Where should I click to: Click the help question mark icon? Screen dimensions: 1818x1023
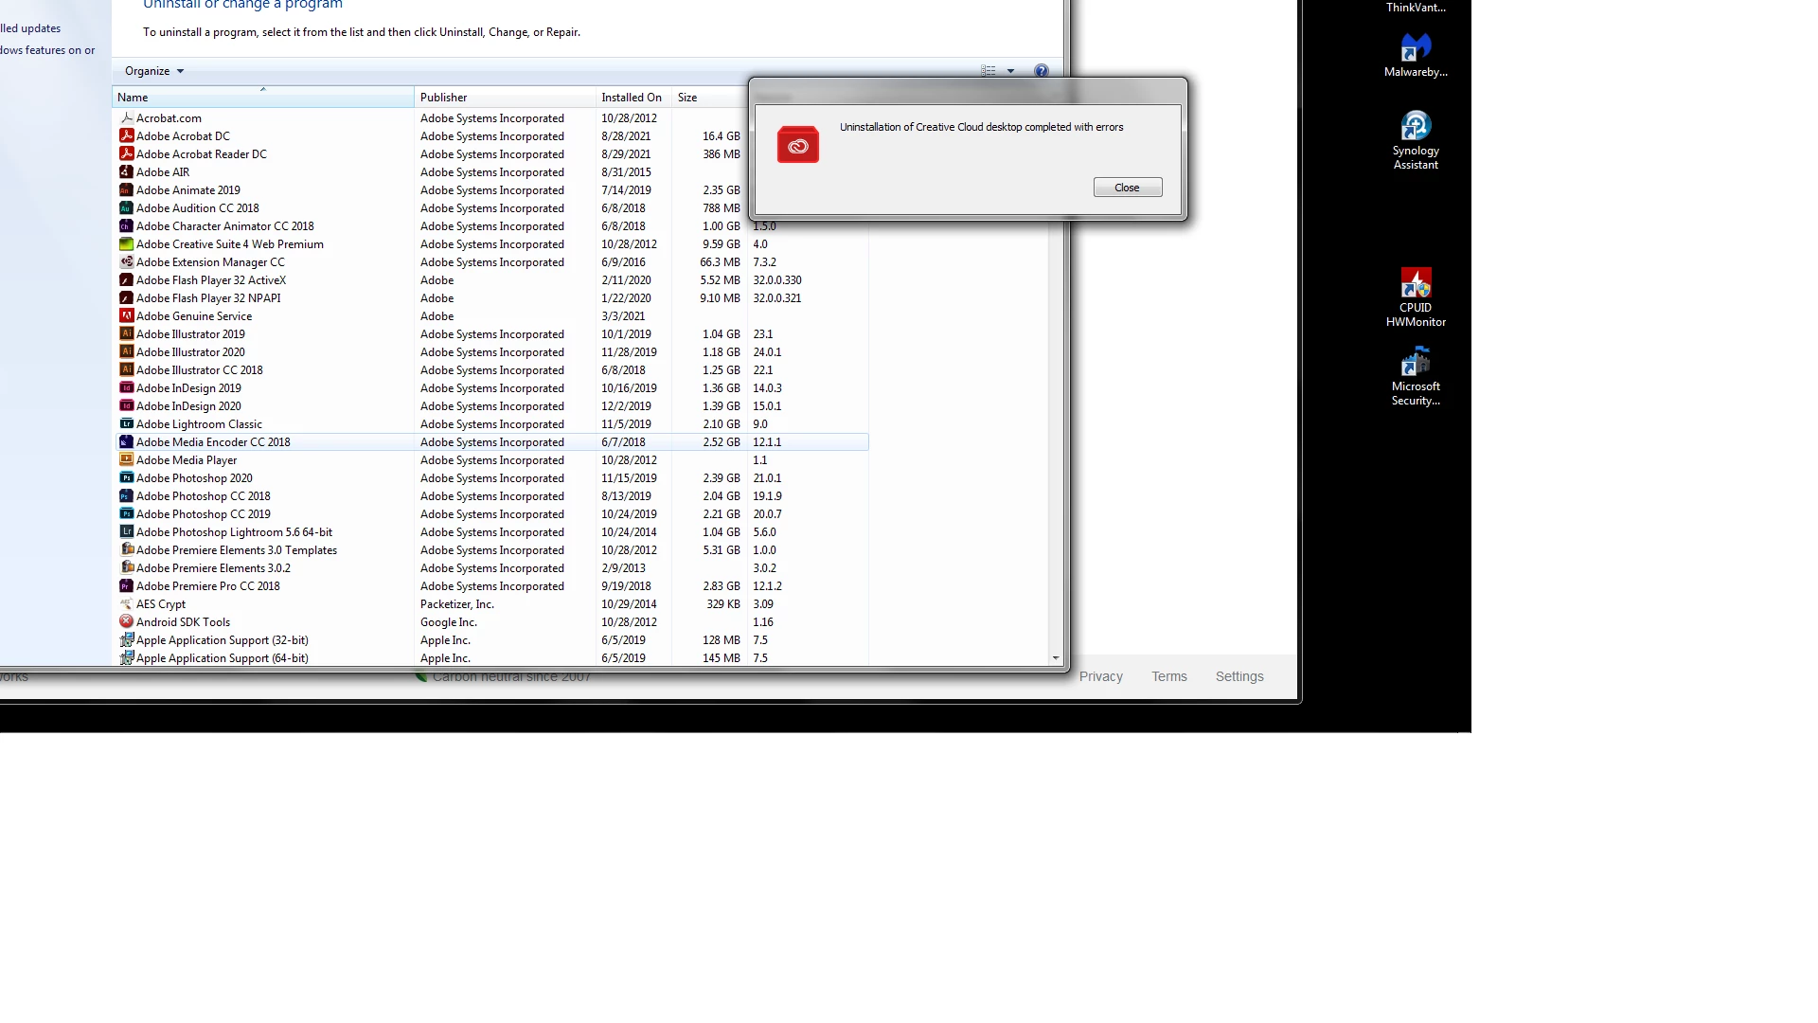coord(1042,71)
